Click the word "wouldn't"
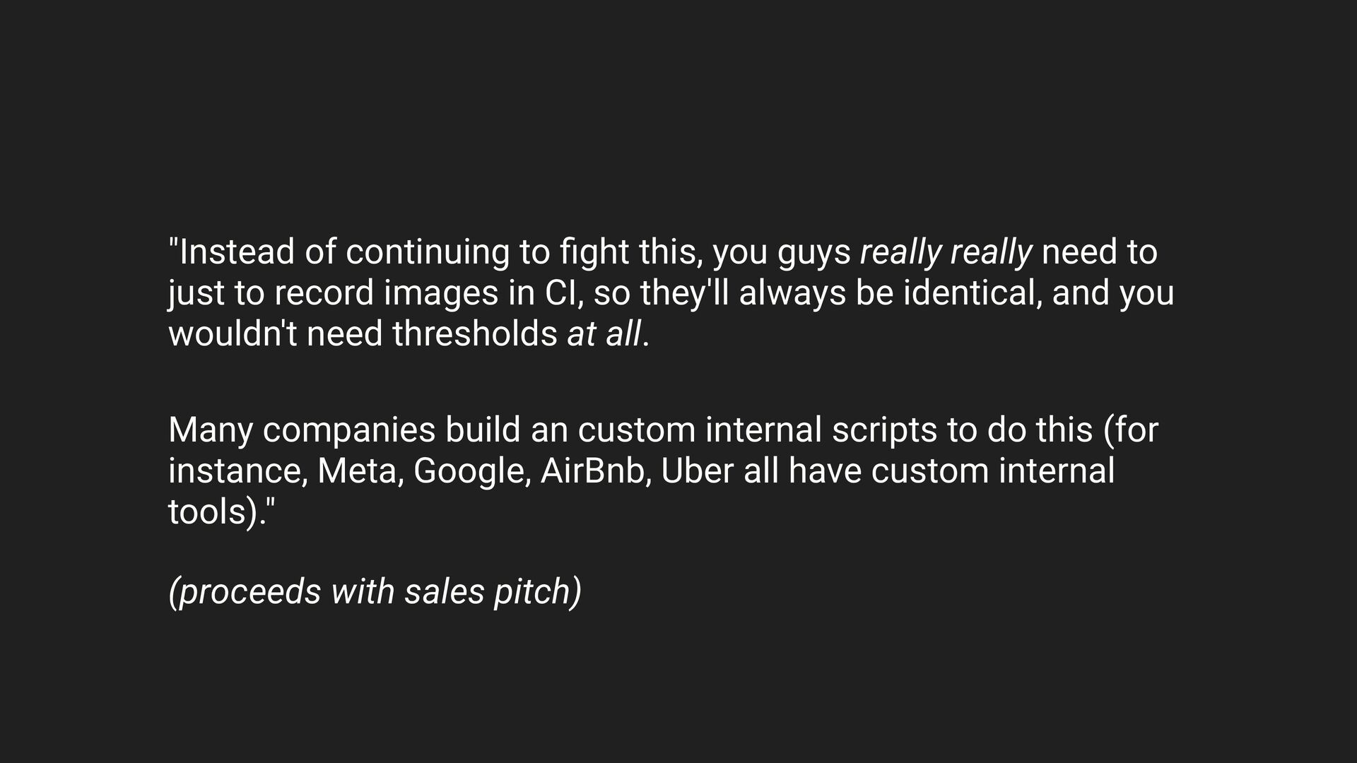Screen dimensions: 1357x763 coord(233,333)
